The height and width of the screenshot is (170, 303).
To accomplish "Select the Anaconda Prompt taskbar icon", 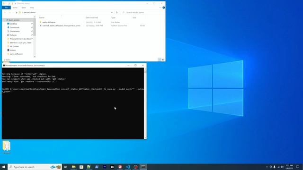I will tap(143, 167).
